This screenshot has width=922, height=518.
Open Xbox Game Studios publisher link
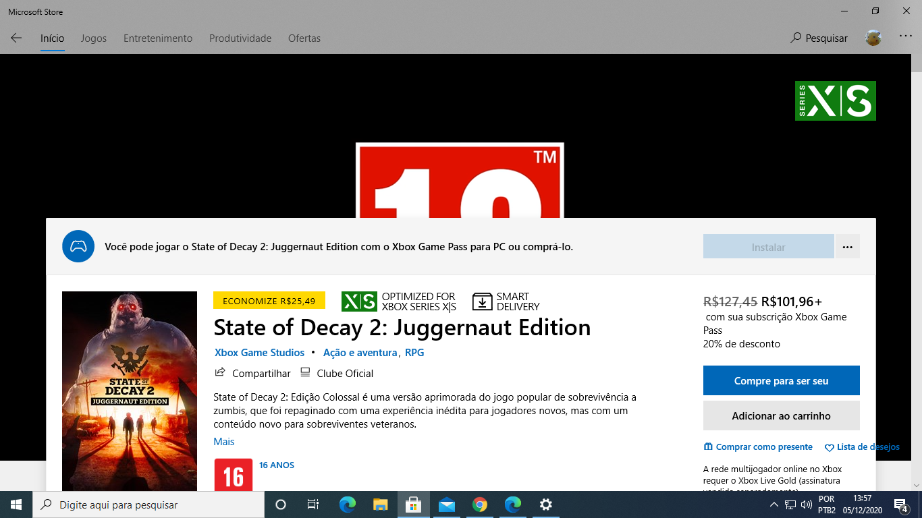[259, 353]
